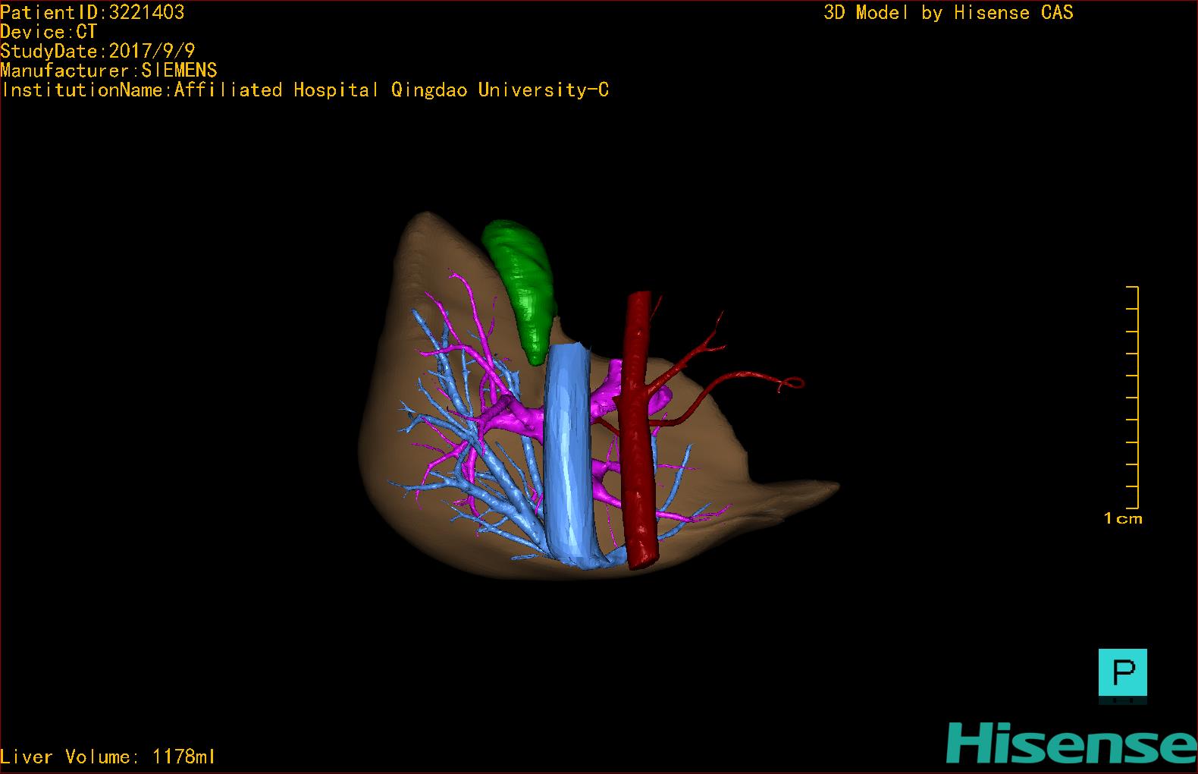Click the cyan P orientation icon
1198x774 pixels.
point(1122,672)
